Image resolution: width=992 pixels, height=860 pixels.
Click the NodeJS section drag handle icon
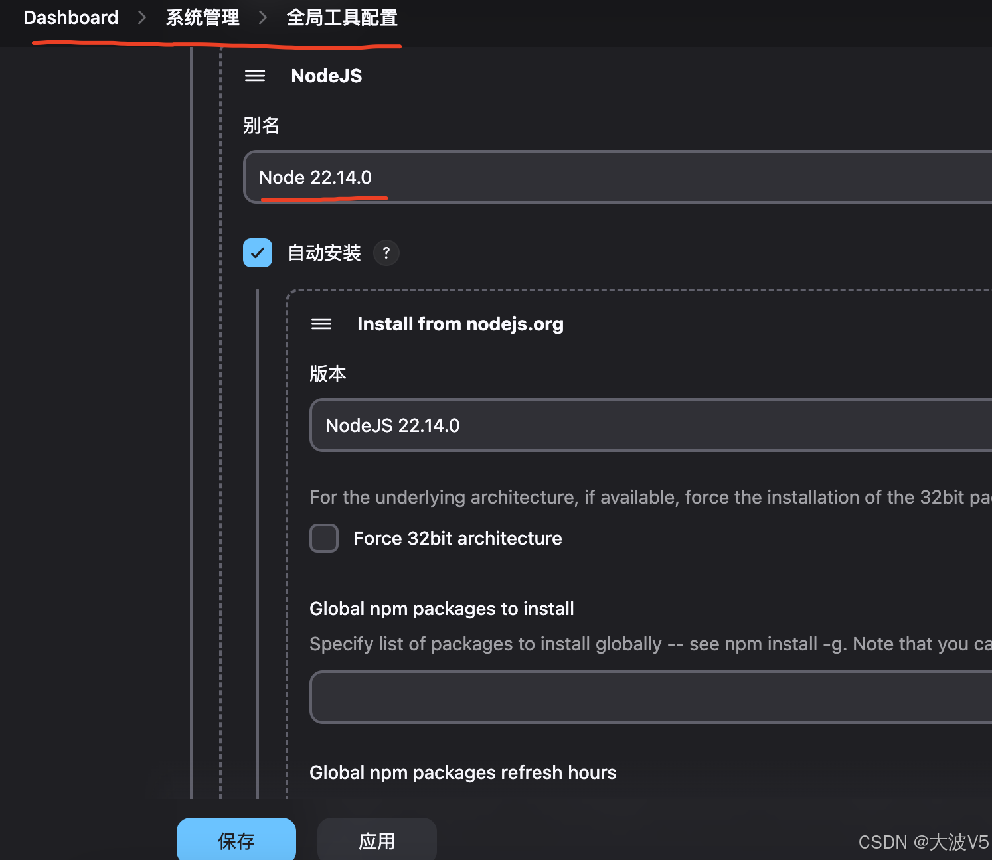(x=255, y=76)
